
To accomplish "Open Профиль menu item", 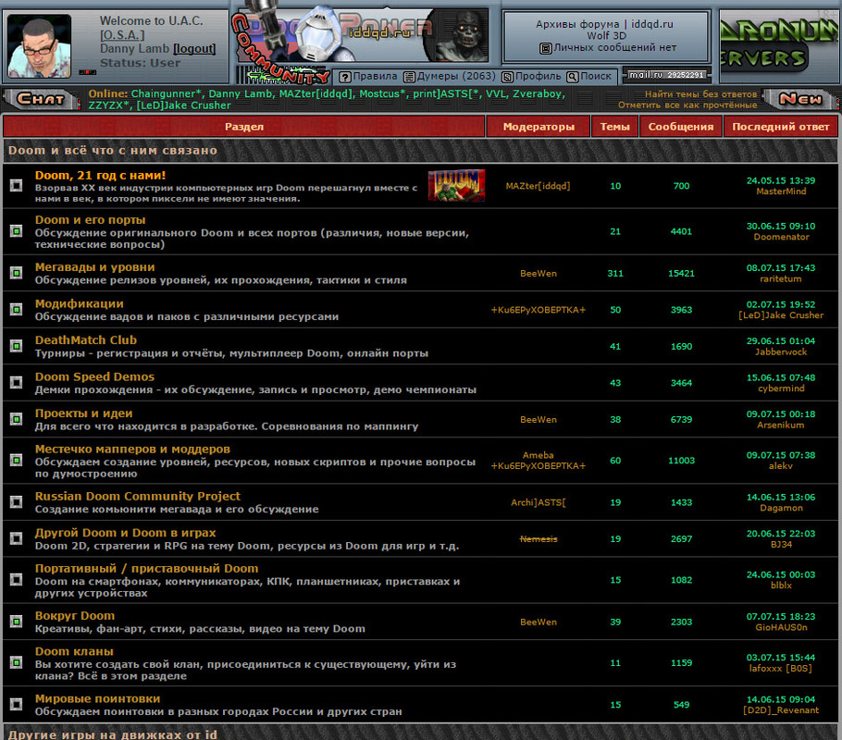I will click(538, 76).
